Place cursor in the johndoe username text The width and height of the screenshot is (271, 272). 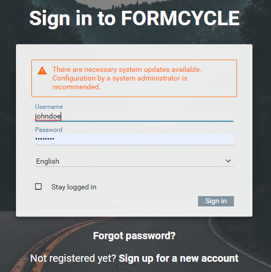48,116
